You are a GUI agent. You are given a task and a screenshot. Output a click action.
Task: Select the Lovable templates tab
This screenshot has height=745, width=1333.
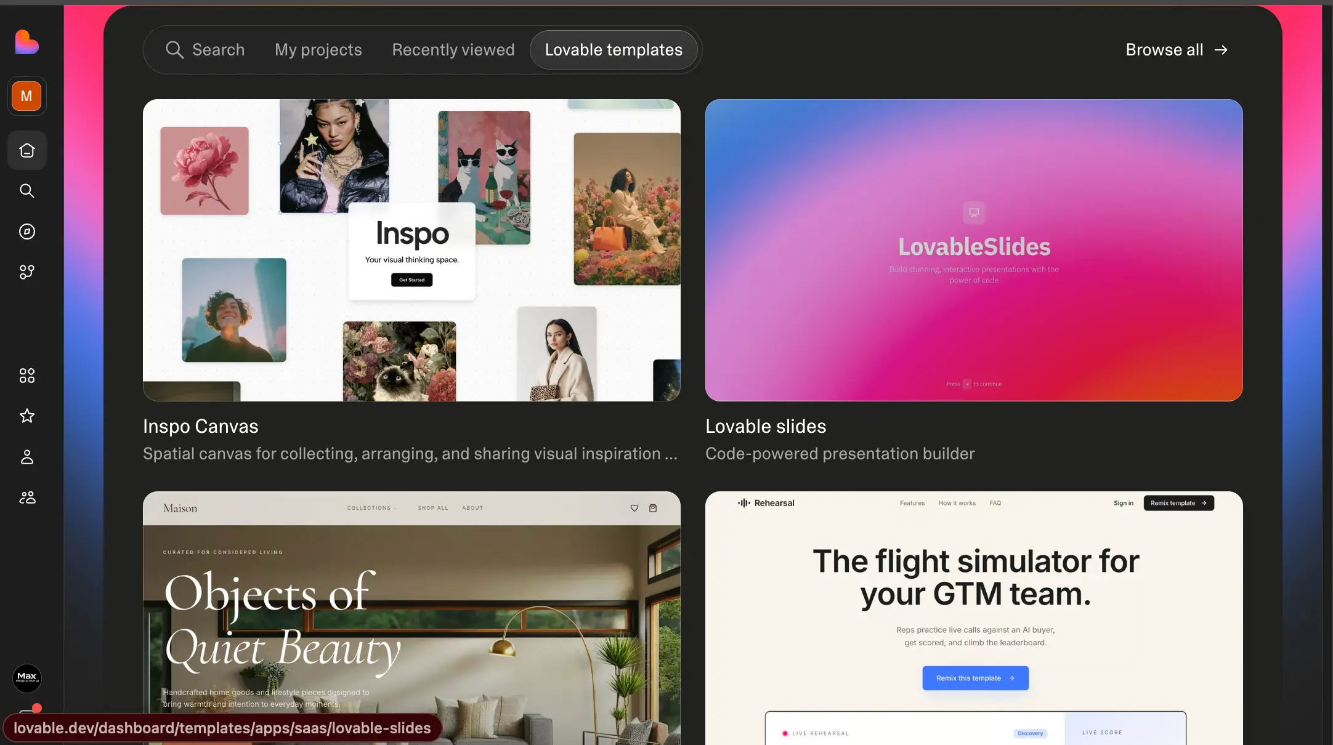614,50
